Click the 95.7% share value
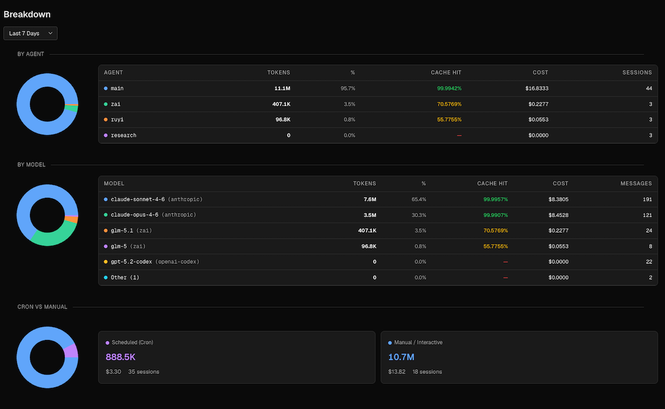 pos(348,88)
